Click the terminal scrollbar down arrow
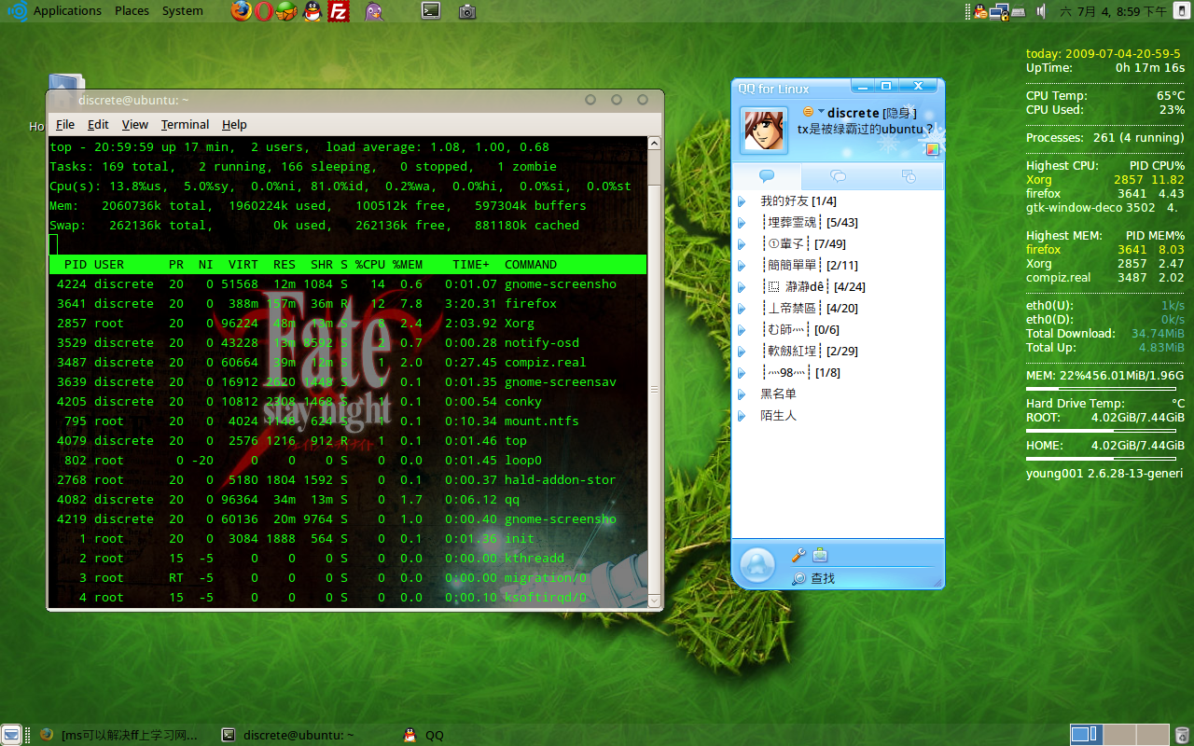1194x746 pixels. click(655, 600)
